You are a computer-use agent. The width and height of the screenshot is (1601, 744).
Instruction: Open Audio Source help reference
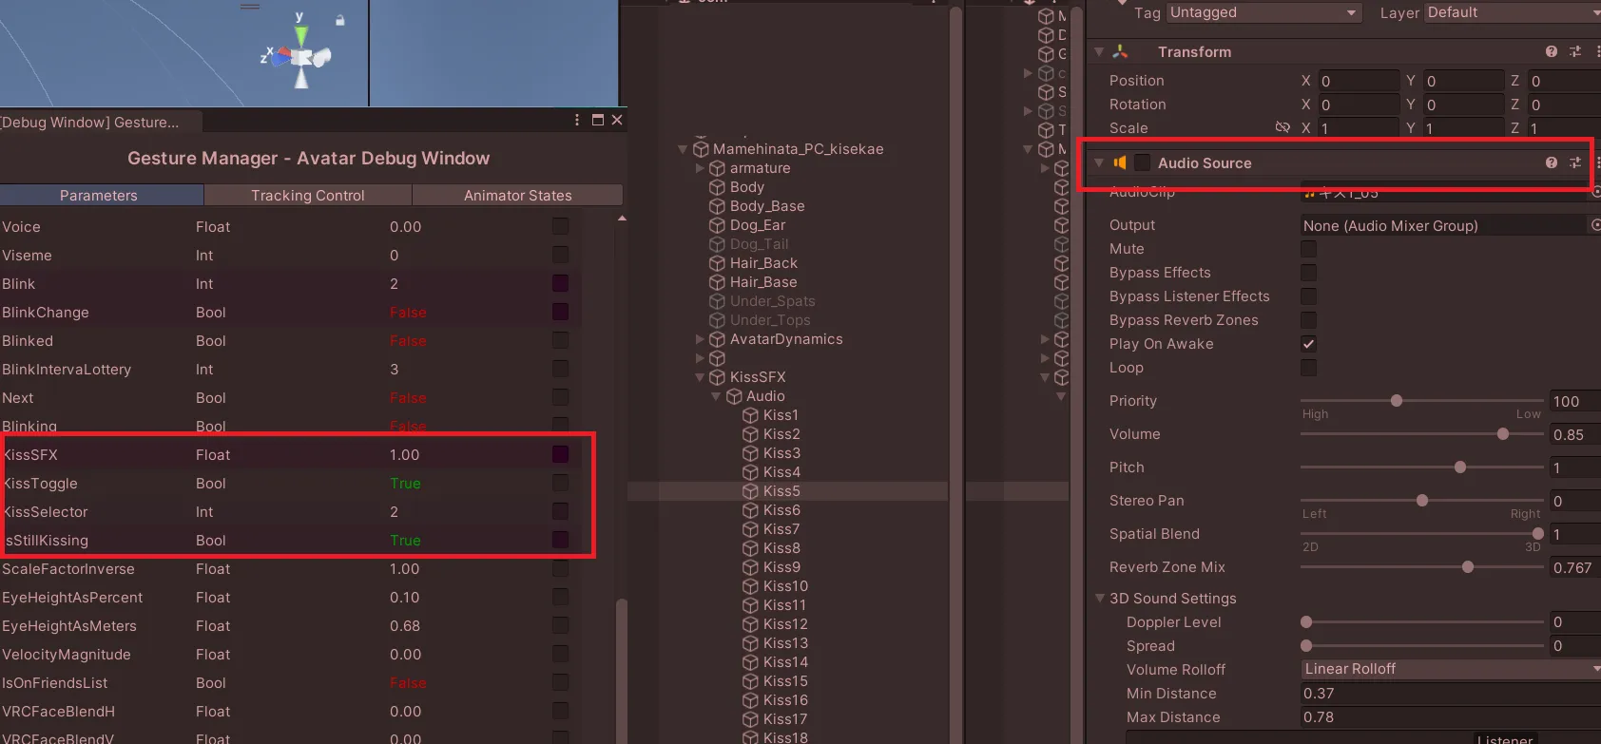[1552, 162]
